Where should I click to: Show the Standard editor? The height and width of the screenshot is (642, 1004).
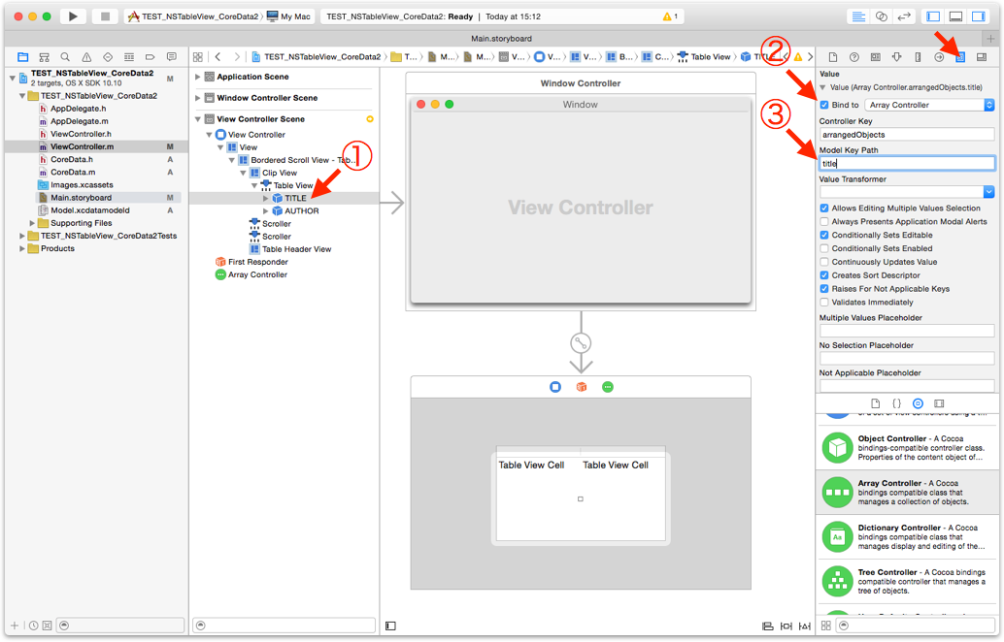[x=858, y=16]
